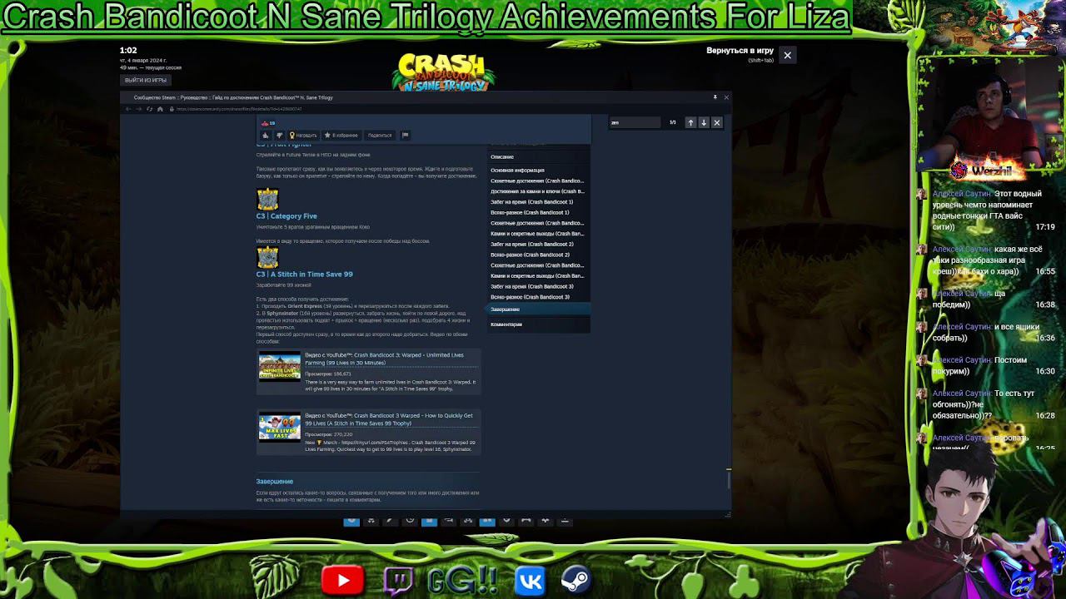Open 'C3 | A Stitch in Time Save 99' link
The width and height of the screenshot is (1066, 599).
(x=304, y=275)
